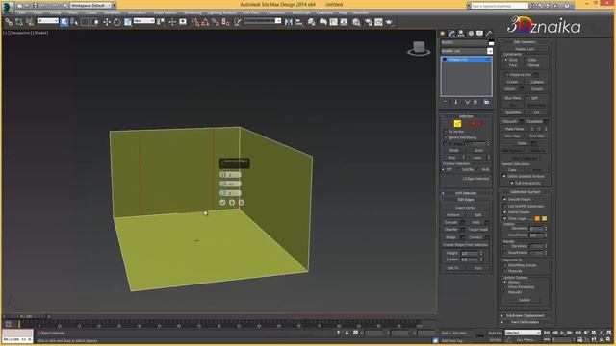Image resolution: width=616 pixels, height=346 pixels.
Task: Click the Align tool icon
Action: 299,22
